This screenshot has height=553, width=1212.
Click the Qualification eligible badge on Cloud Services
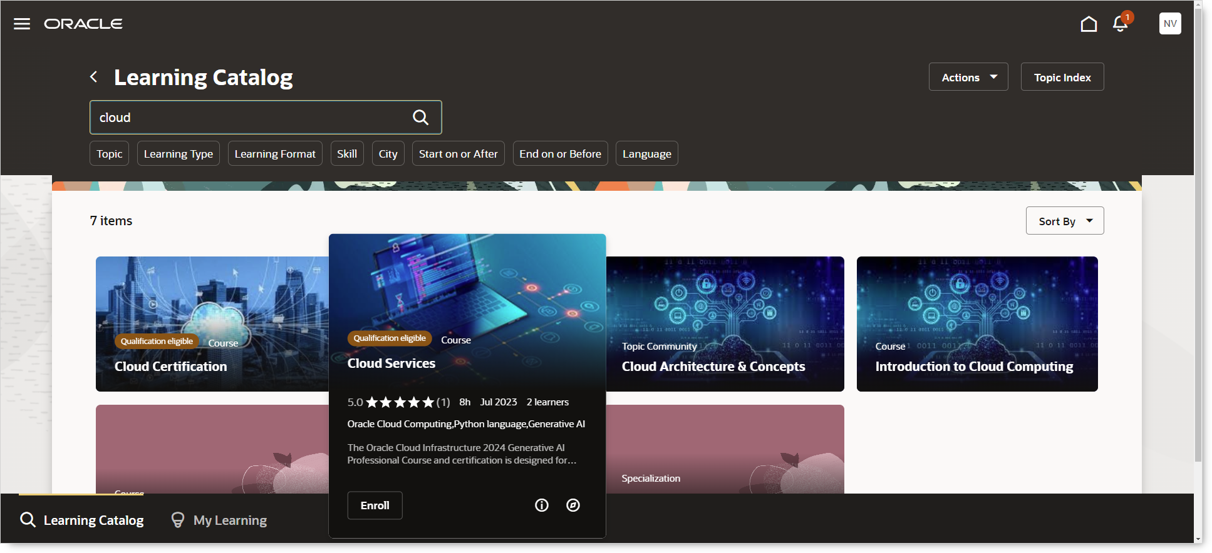pyautogui.click(x=390, y=338)
